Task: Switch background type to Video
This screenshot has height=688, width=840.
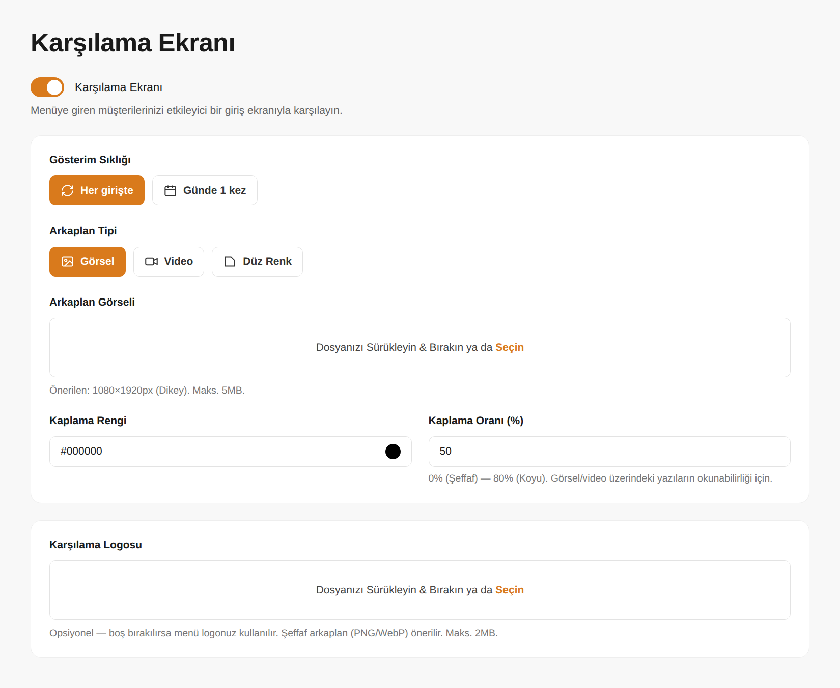Action: pyautogui.click(x=169, y=261)
